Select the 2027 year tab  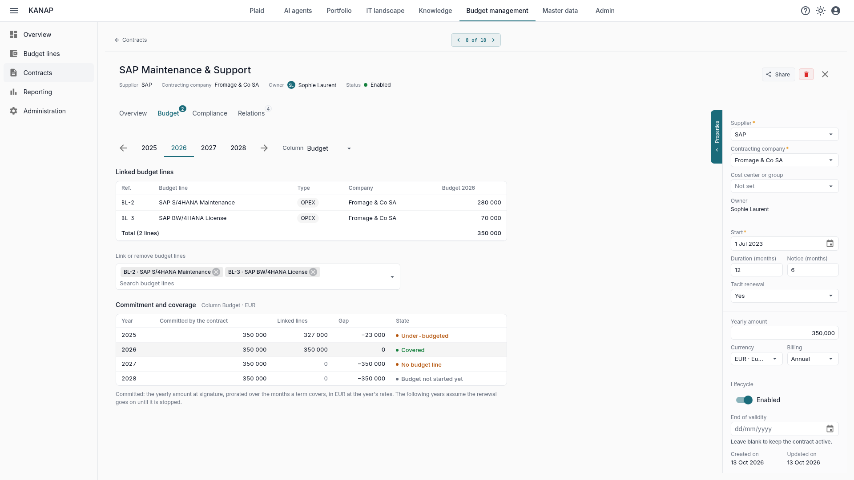209,148
